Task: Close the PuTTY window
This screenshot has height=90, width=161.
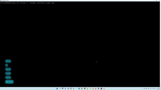Action: pos(159,0)
